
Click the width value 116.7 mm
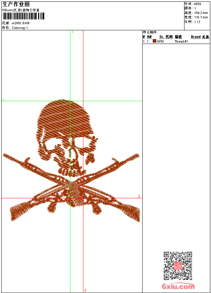[201, 17]
